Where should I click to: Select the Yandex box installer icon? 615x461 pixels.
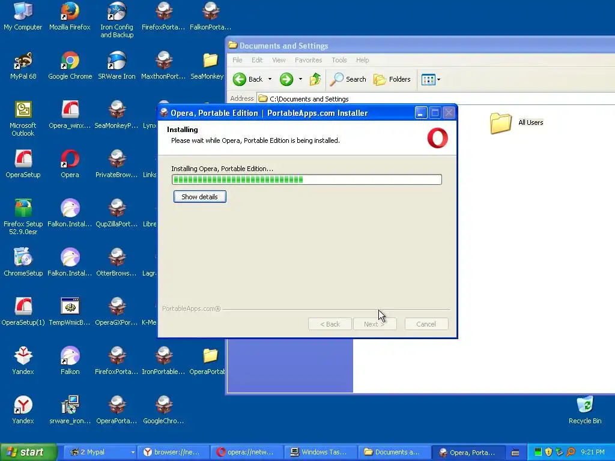[23, 361]
